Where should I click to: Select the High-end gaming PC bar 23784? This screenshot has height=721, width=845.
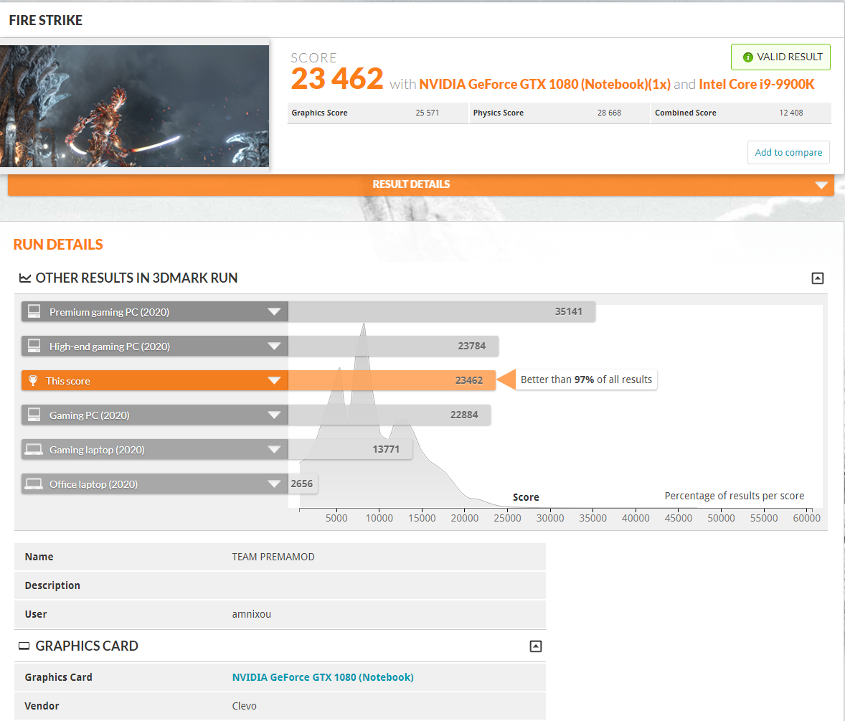pos(393,346)
